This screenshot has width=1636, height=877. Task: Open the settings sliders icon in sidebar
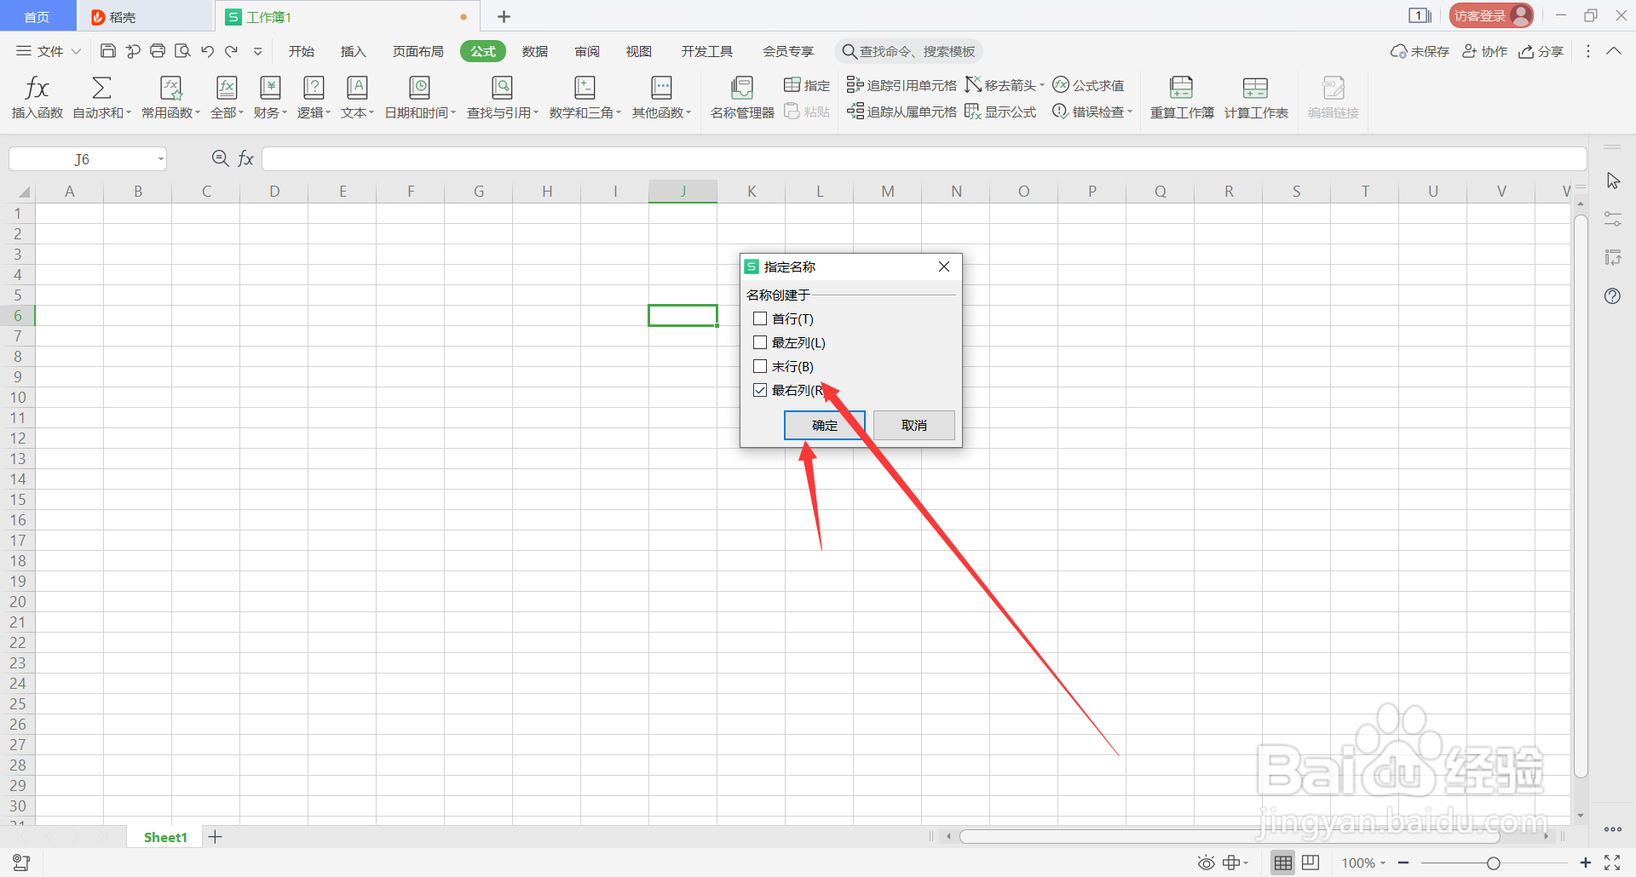pyautogui.click(x=1612, y=220)
